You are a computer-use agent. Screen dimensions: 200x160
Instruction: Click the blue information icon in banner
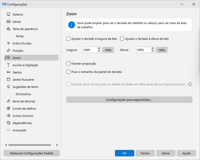[x=72, y=25]
